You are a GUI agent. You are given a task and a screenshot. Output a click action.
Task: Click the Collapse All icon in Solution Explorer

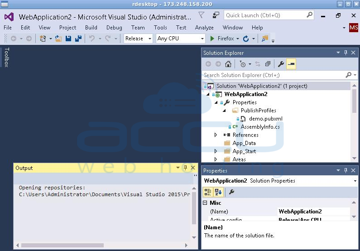268,64
